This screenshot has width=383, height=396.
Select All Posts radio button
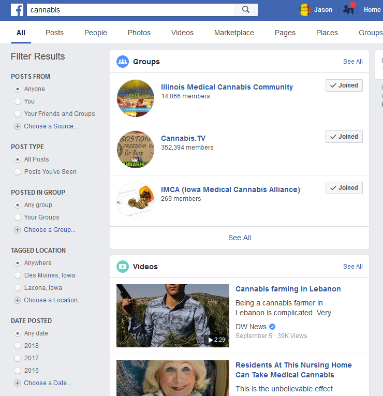(18, 159)
